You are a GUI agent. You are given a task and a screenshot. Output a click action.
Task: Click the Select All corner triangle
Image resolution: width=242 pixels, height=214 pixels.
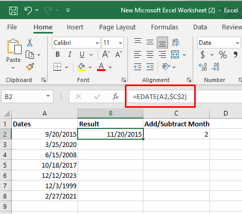6,113
